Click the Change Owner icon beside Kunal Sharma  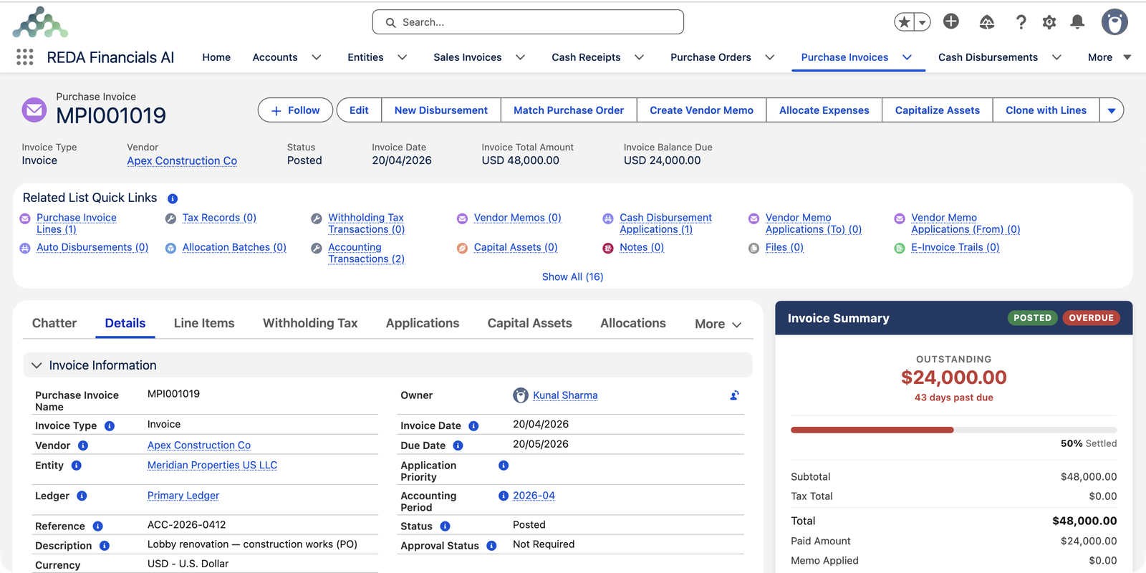tap(734, 395)
